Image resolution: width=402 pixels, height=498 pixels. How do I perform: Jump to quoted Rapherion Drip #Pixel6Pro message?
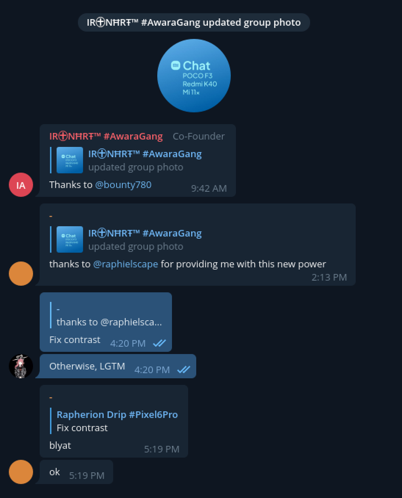pos(114,421)
